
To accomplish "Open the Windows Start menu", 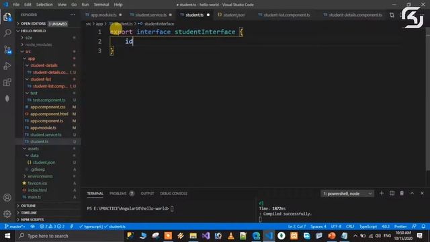I will coord(7,236).
